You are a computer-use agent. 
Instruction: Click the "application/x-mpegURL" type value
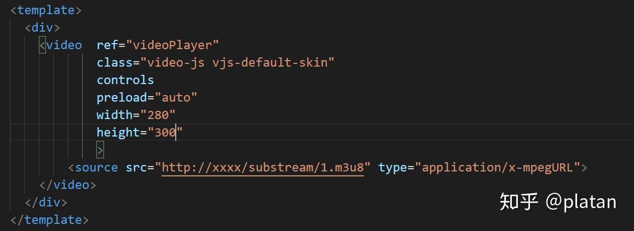(500, 167)
